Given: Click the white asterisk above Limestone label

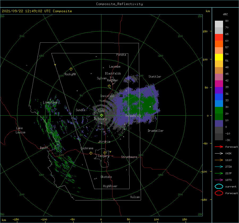Looking at the screenshot, I should 50,100.
